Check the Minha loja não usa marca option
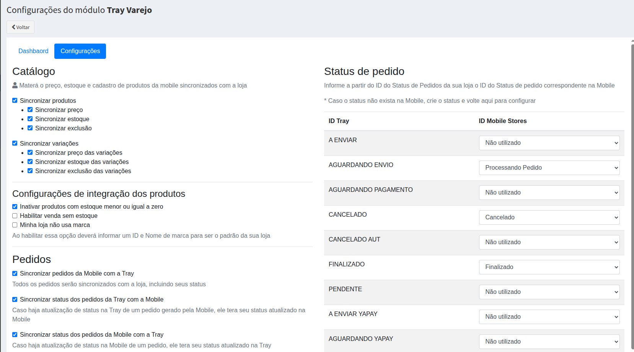This screenshot has height=352, width=634. (15, 225)
